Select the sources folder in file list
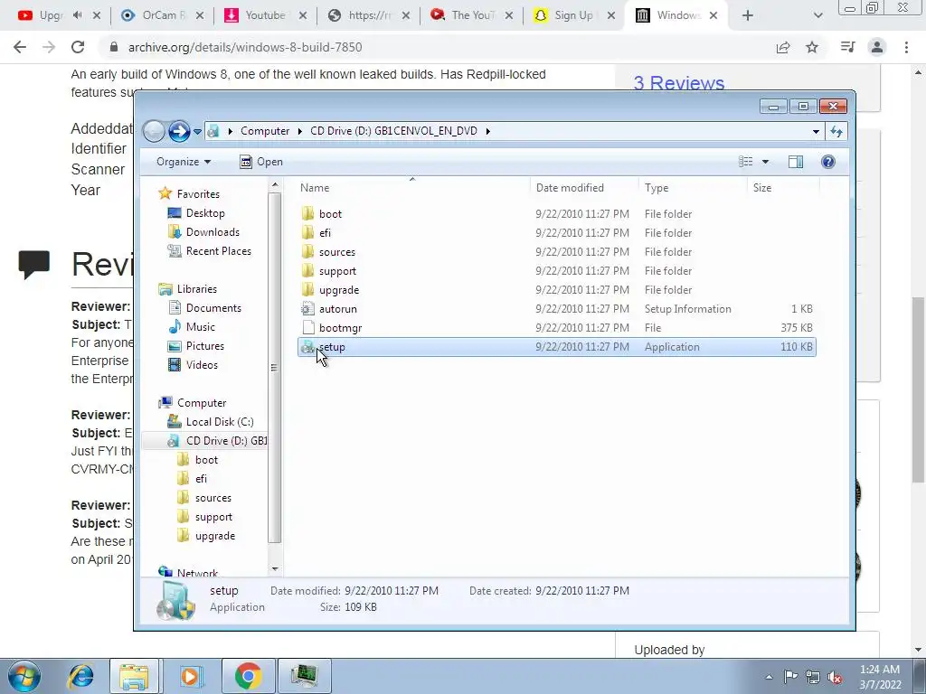Image resolution: width=926 pixels, height=694 pixels. 557,252
